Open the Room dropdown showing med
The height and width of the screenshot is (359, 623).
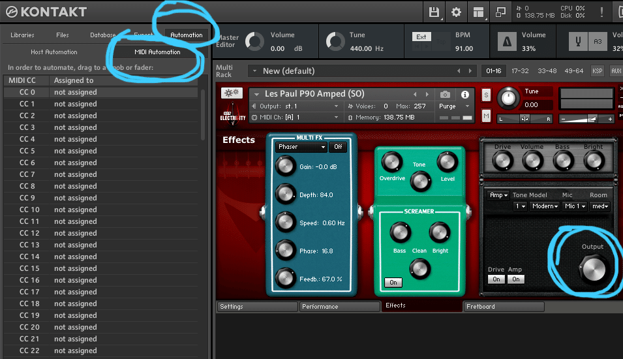pos(600,206)
